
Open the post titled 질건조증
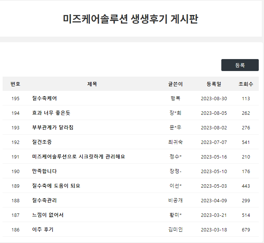42,142
